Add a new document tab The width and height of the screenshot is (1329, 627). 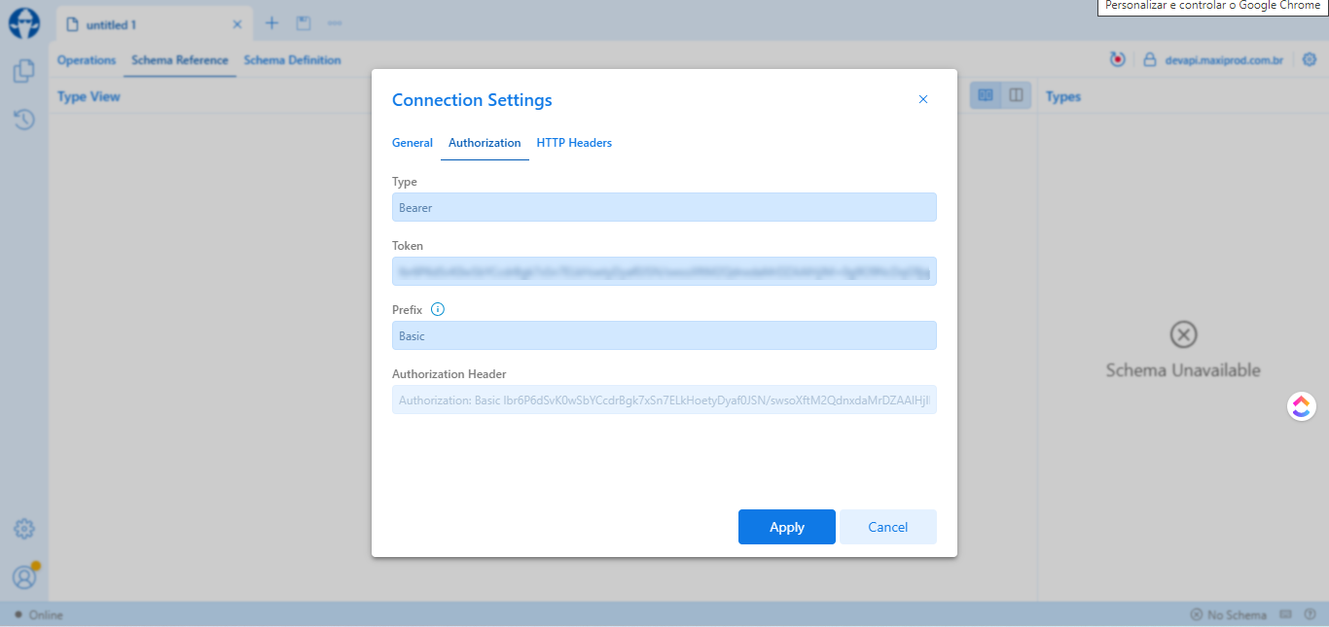[272, 23]
